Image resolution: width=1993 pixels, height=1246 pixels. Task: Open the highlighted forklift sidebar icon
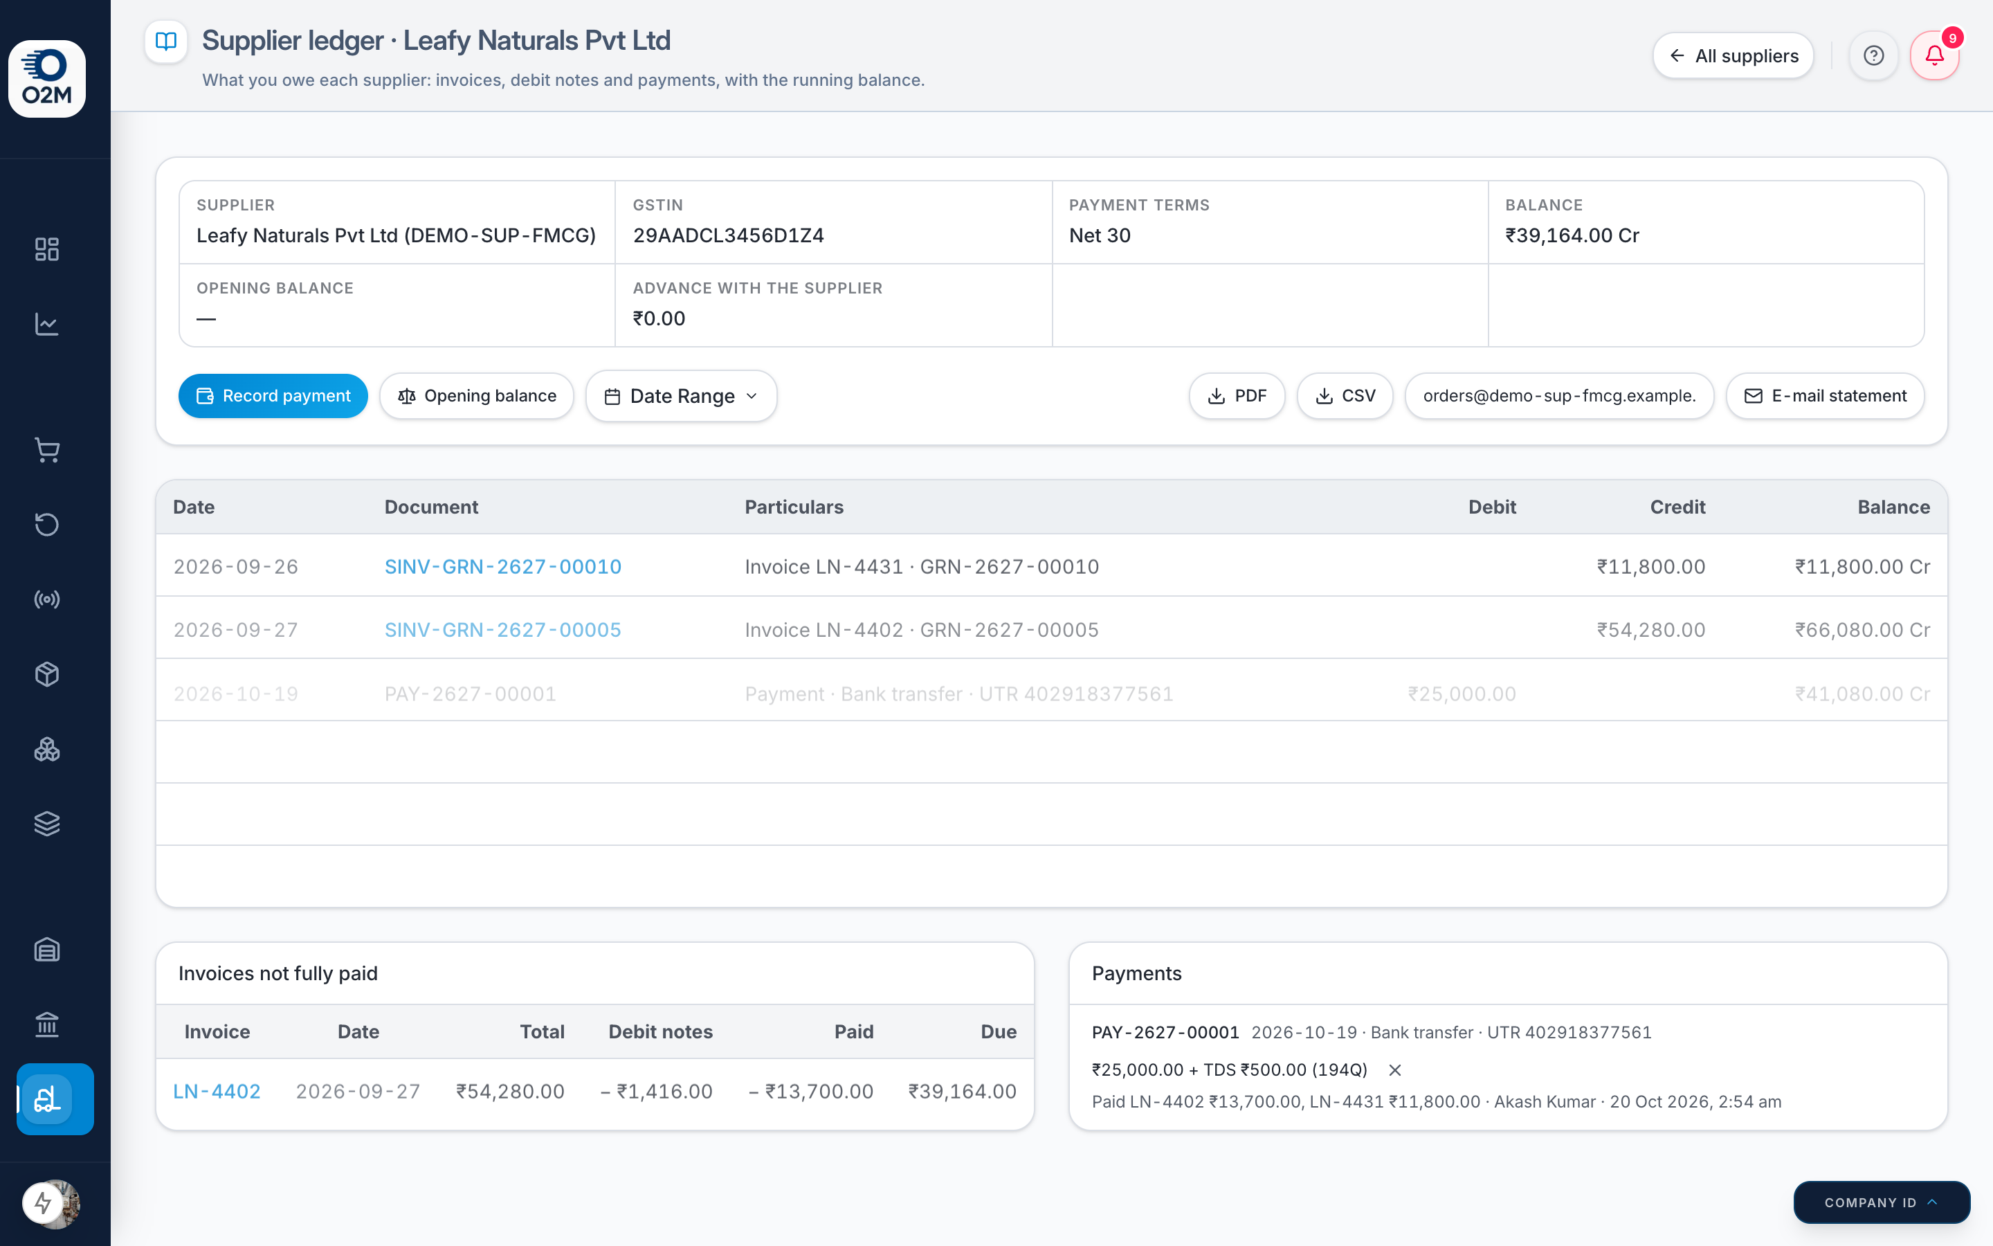coord(55,1099)
